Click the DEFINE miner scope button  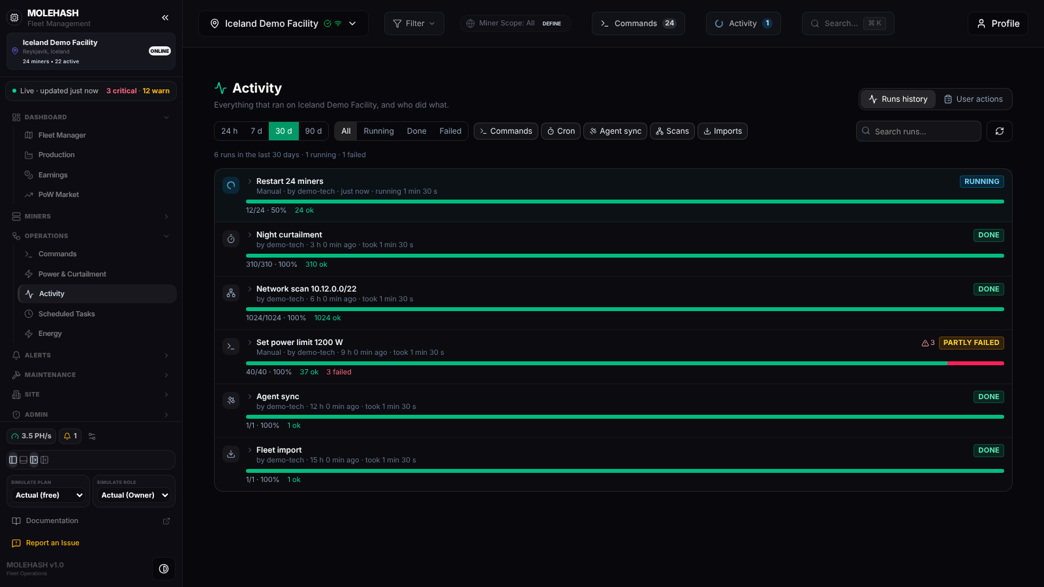tap(552, 23)
